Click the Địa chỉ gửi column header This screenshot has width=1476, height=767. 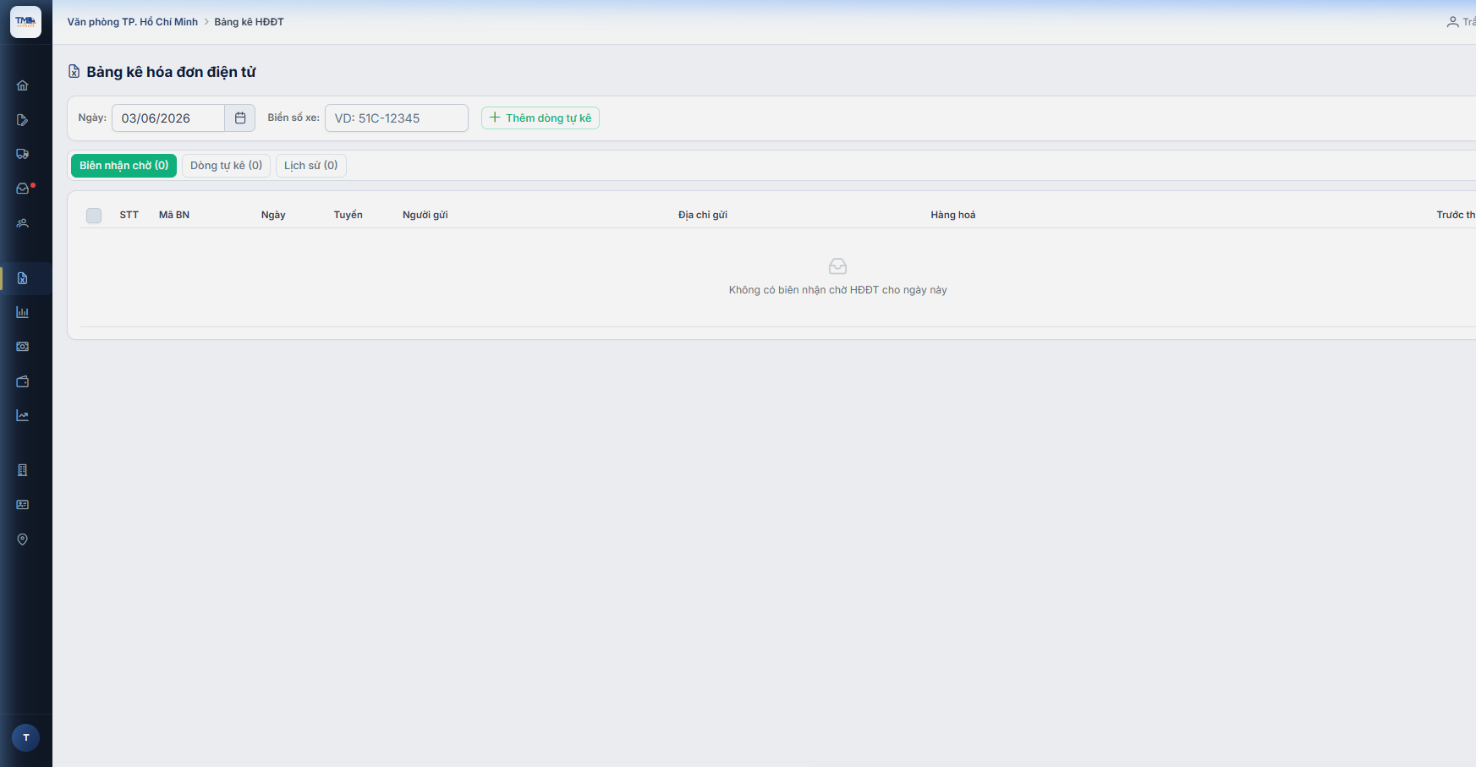pos(703,215)
